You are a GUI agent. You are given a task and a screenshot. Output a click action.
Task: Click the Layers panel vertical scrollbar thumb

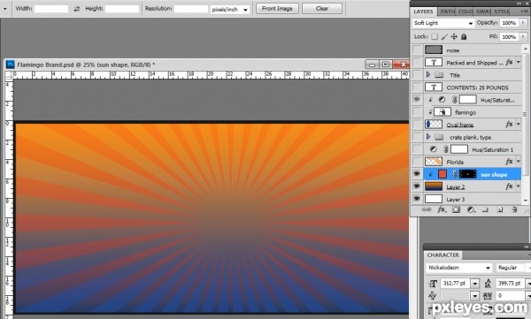click(x=525, y=114)
